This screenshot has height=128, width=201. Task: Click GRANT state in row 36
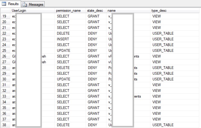[x=93, y=114]
